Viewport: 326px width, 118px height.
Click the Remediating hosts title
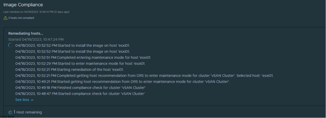pos(26,33)
